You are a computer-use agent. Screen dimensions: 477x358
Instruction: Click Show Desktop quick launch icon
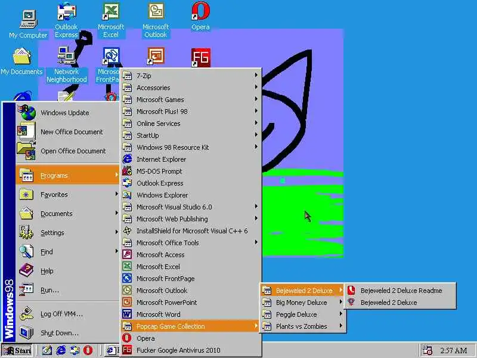click(47, 350)
